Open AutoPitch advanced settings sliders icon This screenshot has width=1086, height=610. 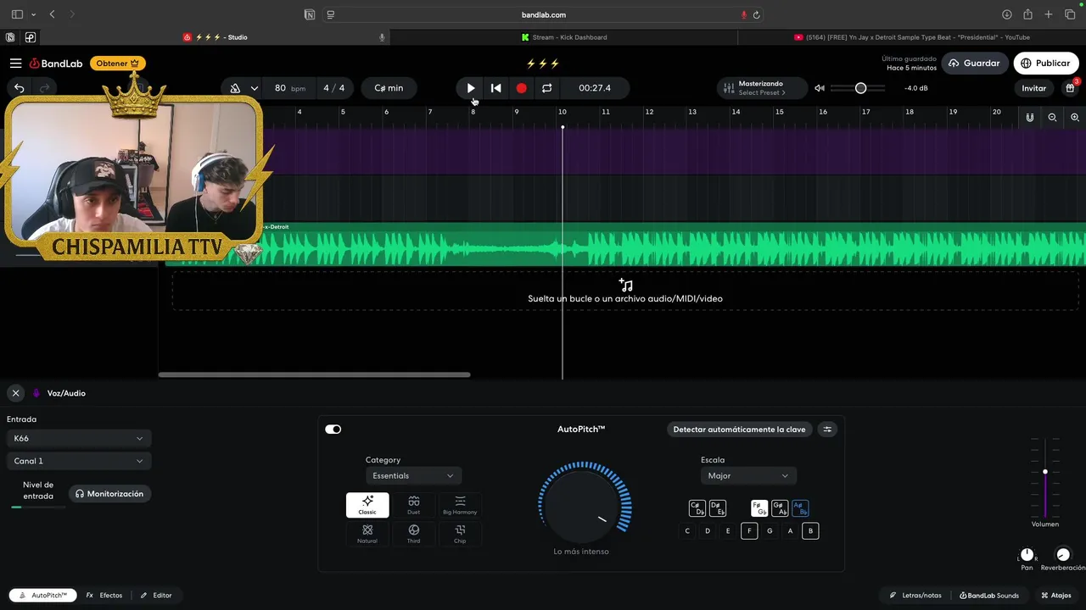click(x=827, y=430)
